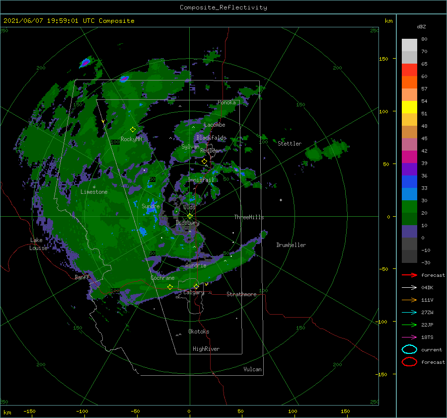
Task: Click the yellow diamond marker near RockyMH
Action: tap(133, 130)
